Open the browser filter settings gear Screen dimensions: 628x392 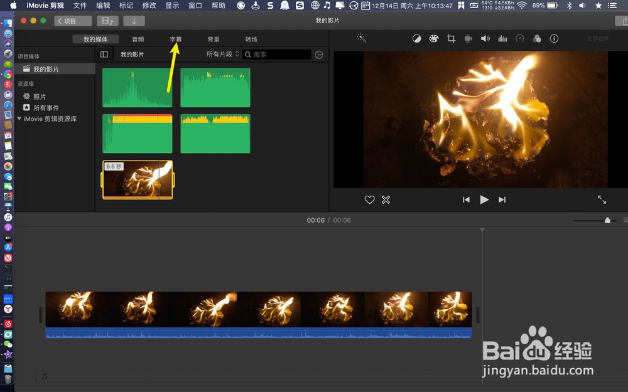point(319,55)
